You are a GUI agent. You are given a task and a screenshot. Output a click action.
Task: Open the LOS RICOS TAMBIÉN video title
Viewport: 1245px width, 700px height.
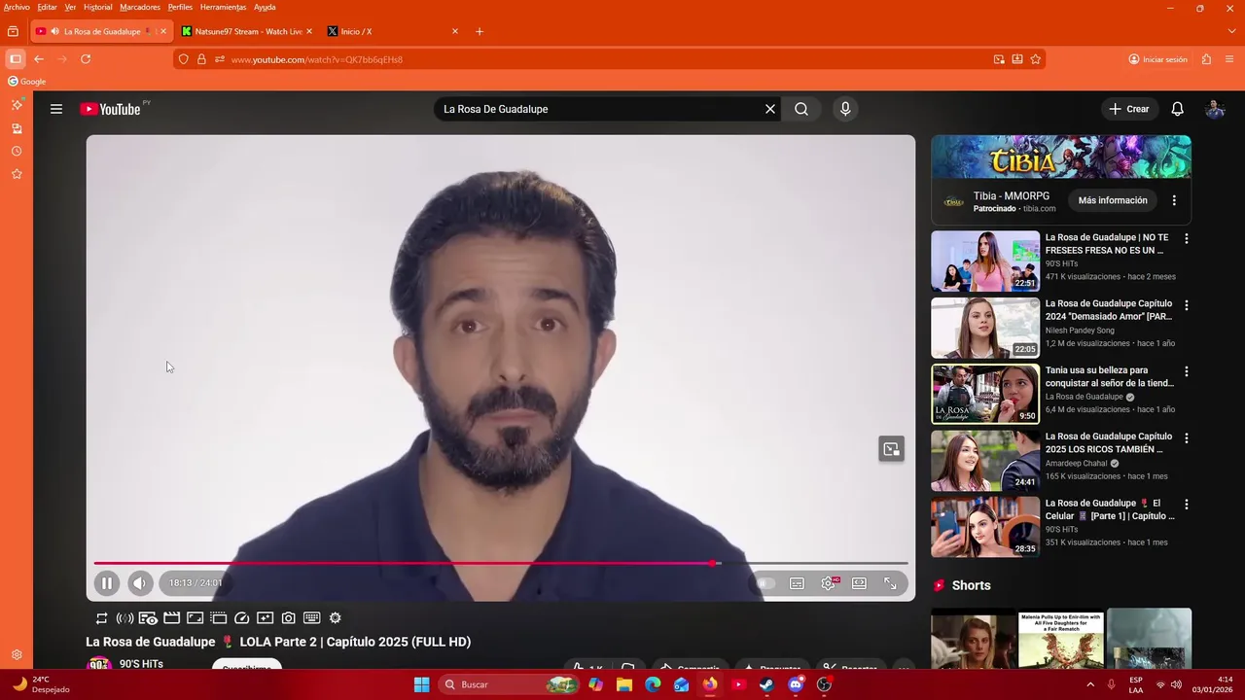(1108, 443)
